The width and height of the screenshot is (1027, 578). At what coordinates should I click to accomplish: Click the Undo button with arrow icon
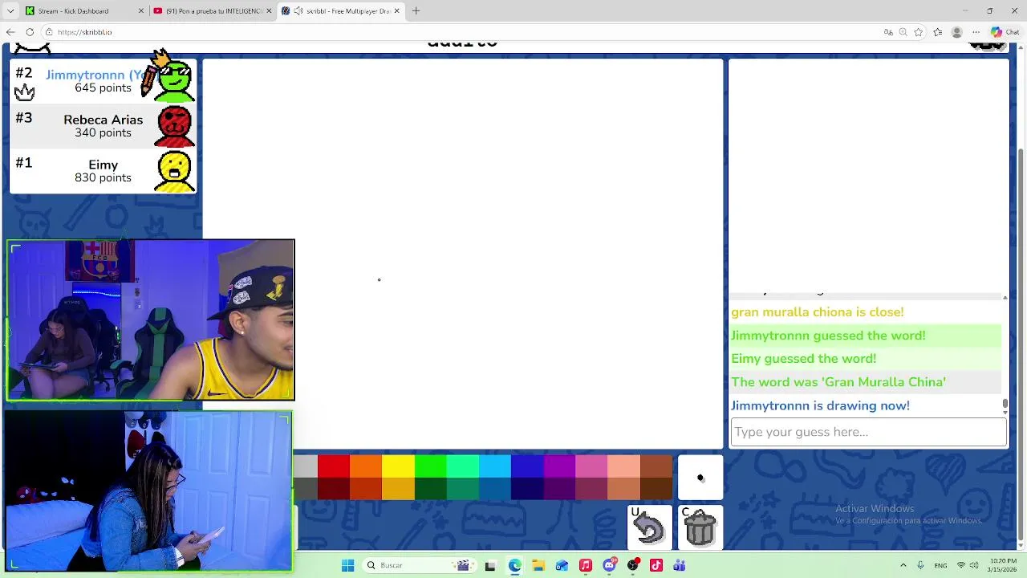click(x=649, y=527)
